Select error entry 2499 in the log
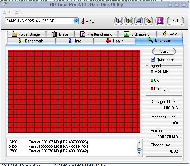Screen dimensions: 190x166 tap(71, 147)
